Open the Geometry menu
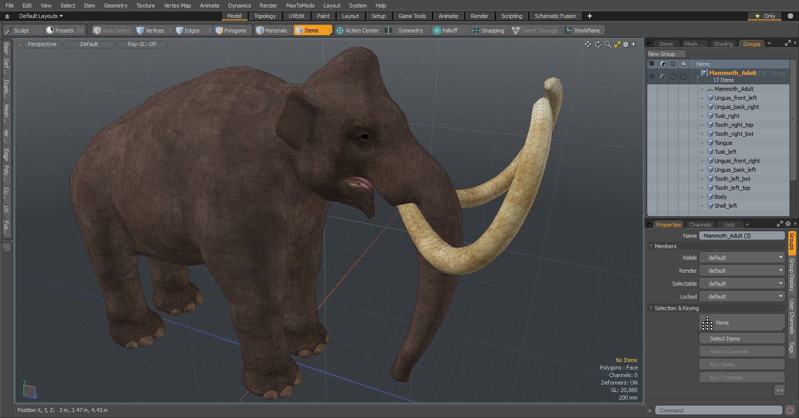Screen dimensions: 799x418 (115, 5)
